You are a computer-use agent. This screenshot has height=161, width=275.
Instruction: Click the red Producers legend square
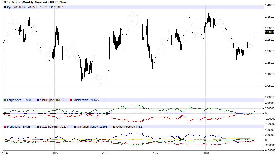pos(5,127)
